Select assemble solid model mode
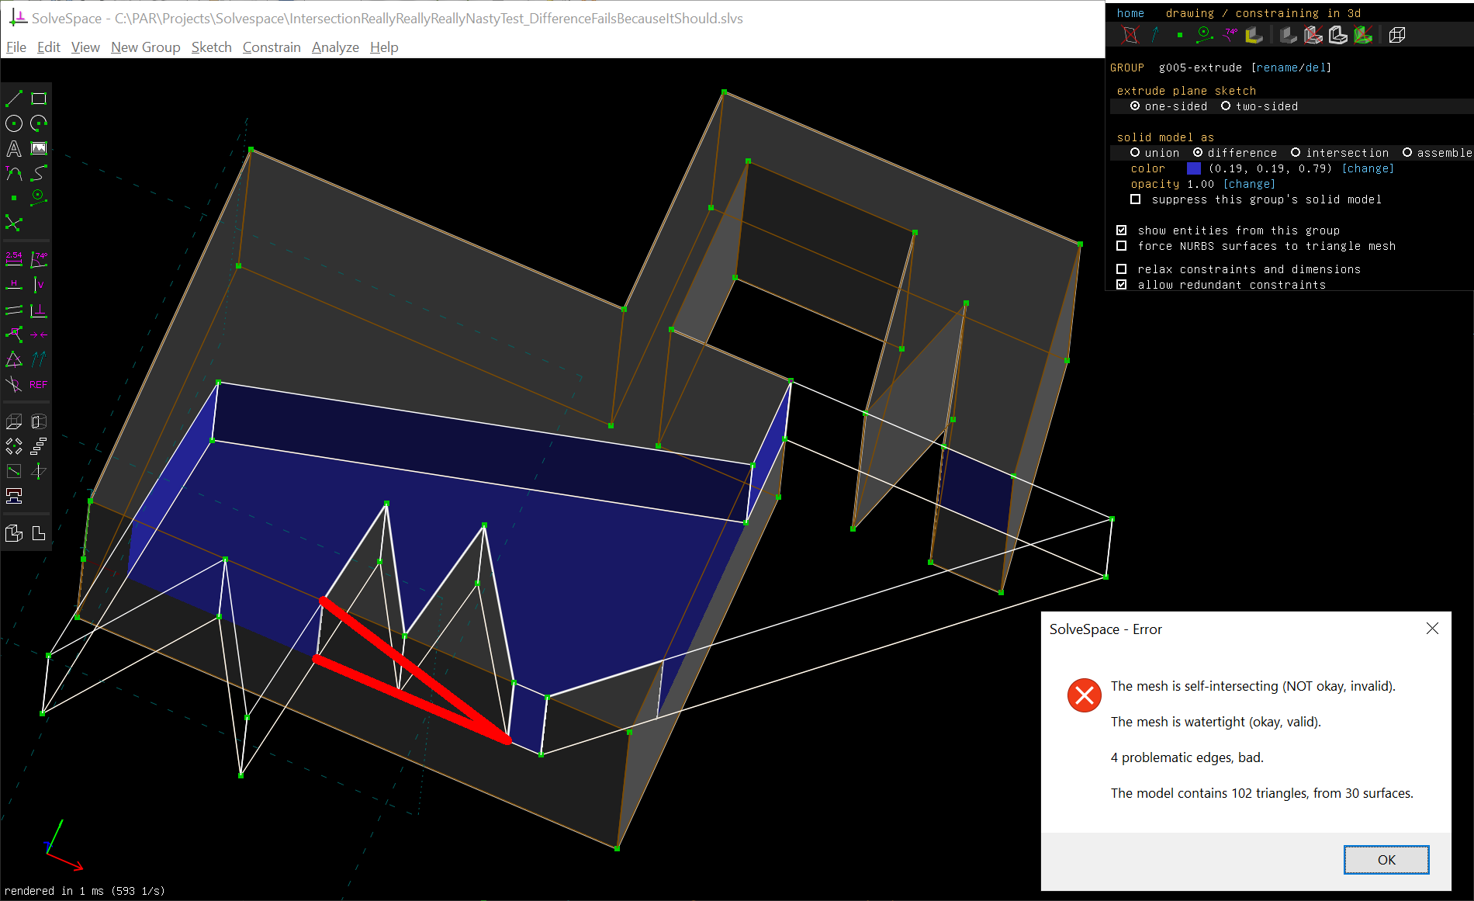 [1438, 153]
